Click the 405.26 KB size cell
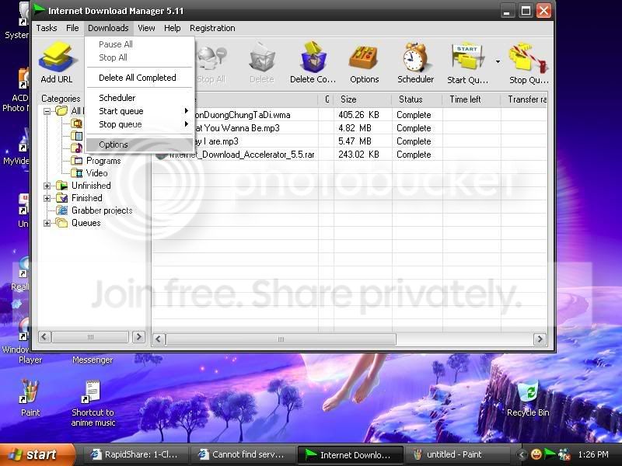This screenshot has width=622, height=466. pos(358,115)
